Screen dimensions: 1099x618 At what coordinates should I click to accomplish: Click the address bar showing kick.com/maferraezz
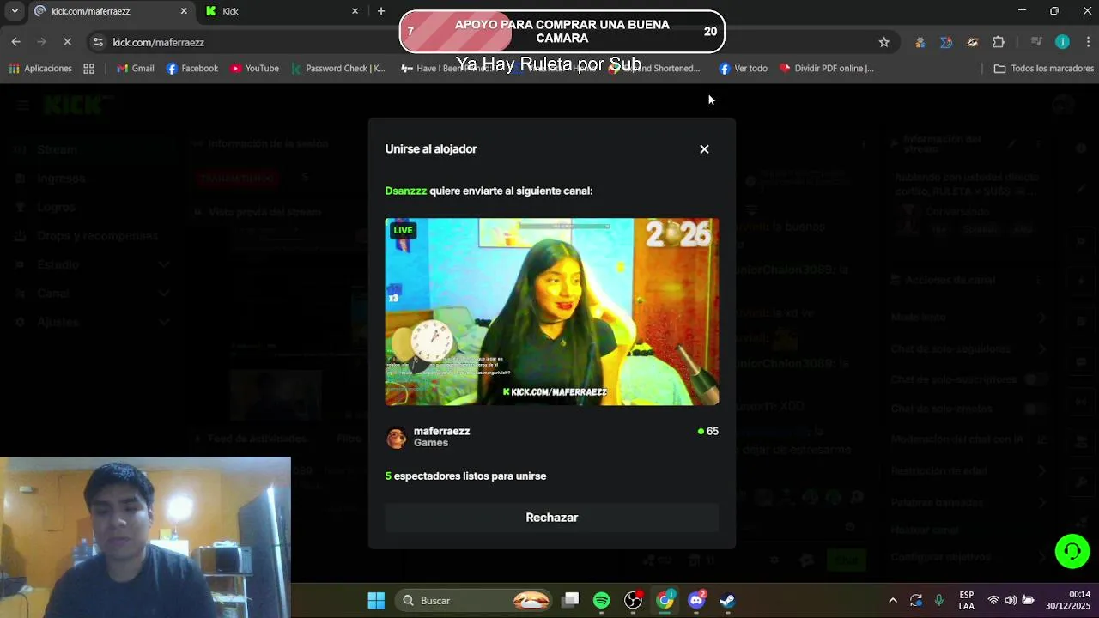pos(159,42)
